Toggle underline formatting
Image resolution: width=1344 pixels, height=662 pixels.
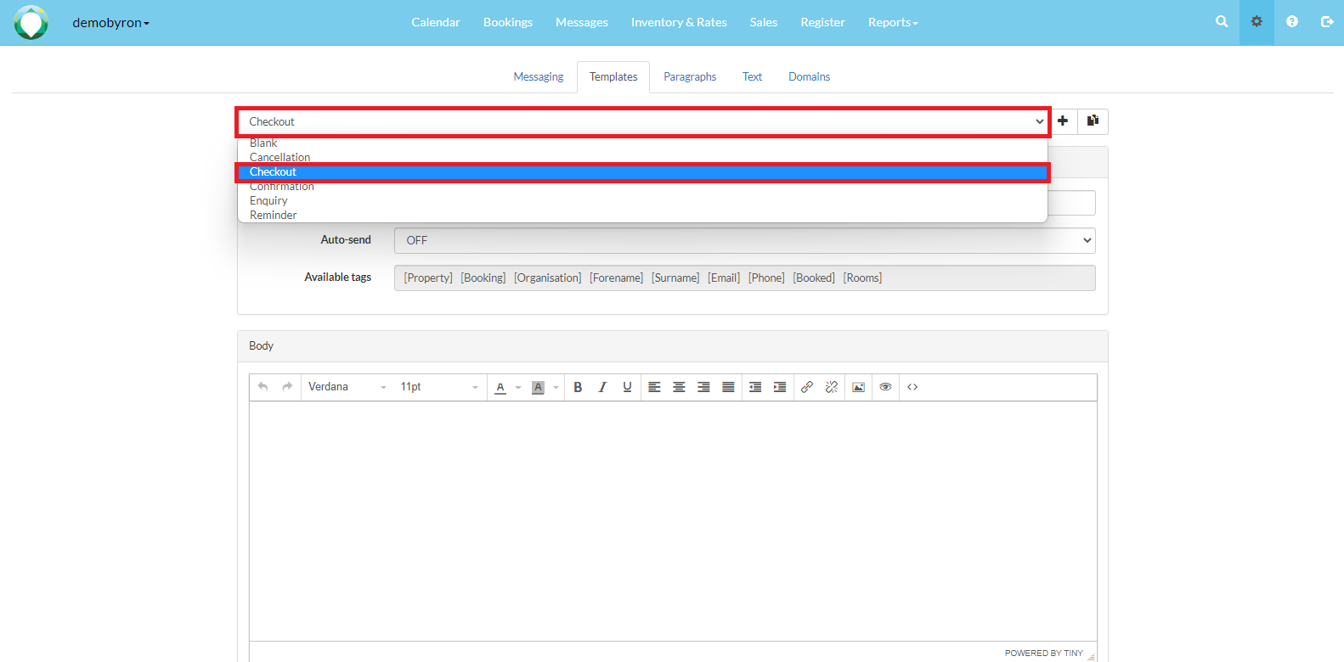tap(627, 387)
